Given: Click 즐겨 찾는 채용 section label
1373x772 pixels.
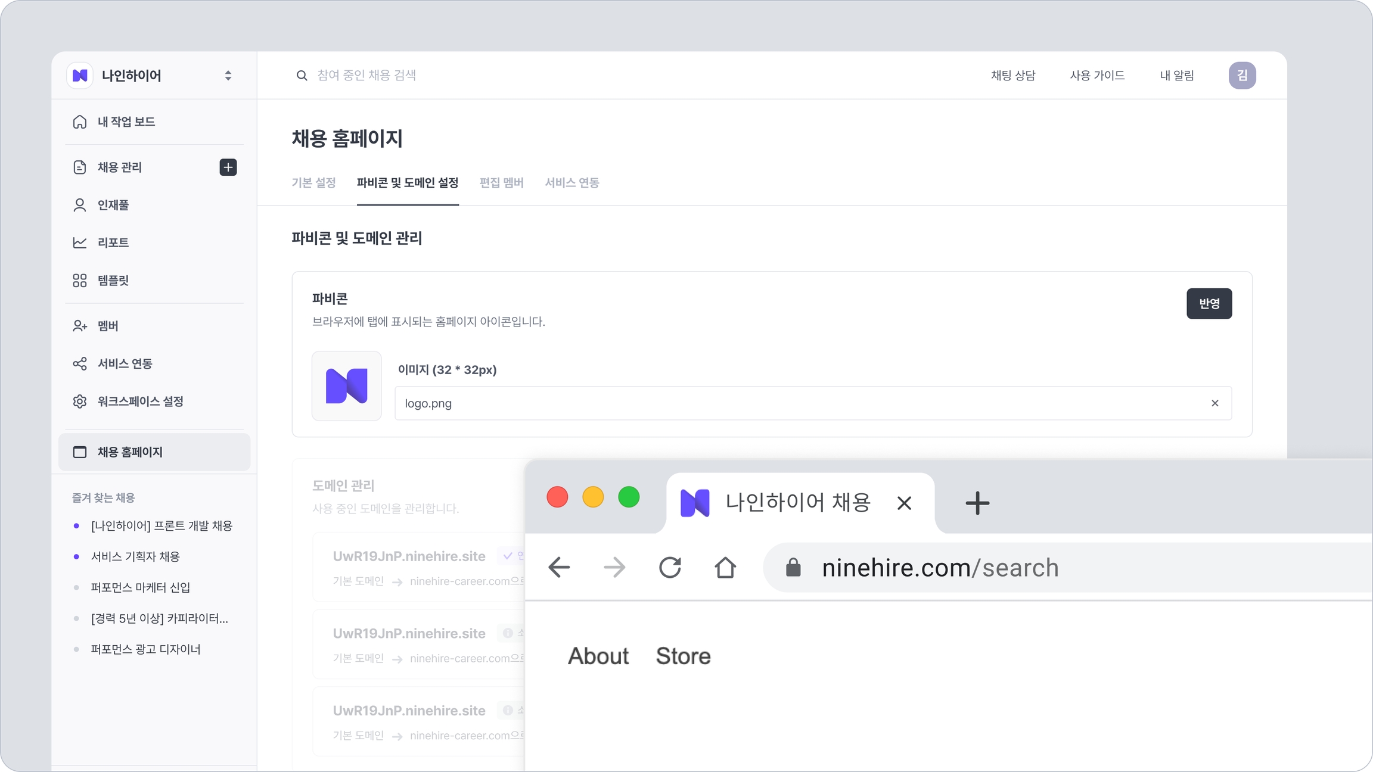Looking at the screenshot, I should tap(104, 498).
